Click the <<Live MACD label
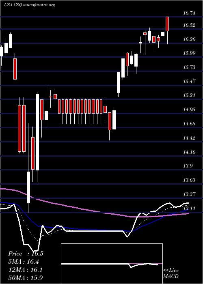This screenshot has width=203, height=284. tap(171, 273)
